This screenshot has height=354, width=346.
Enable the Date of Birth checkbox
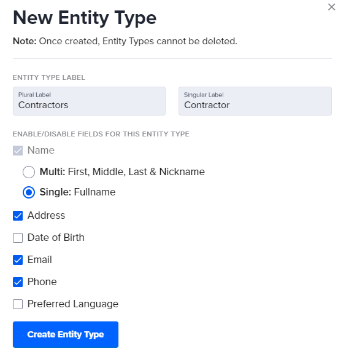pos(18,238)
